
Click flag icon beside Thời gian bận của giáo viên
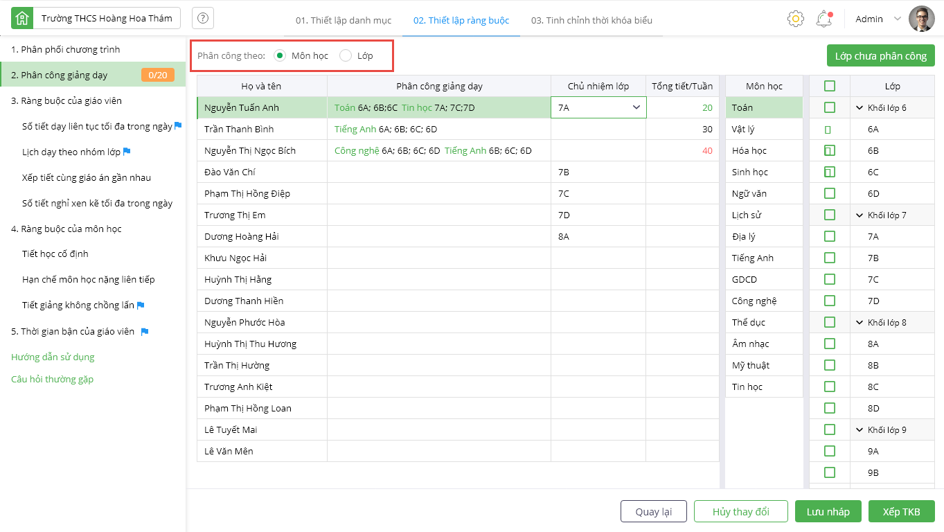click(x=145, y=332)
